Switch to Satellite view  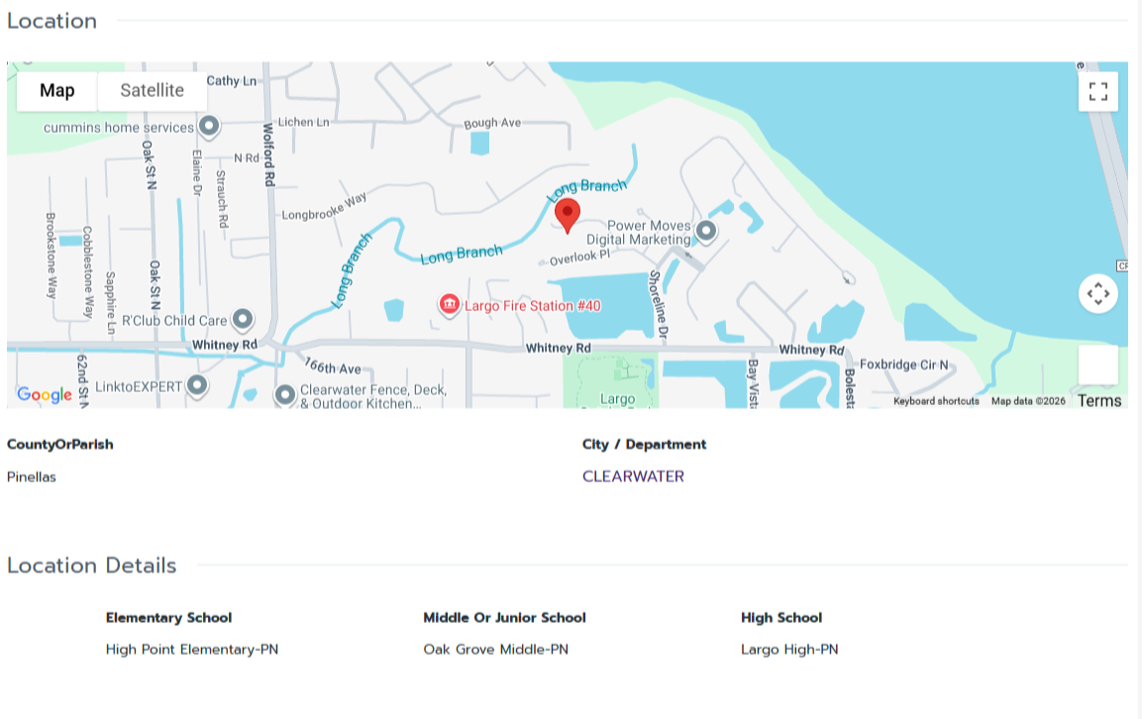[x=152, y=90]
